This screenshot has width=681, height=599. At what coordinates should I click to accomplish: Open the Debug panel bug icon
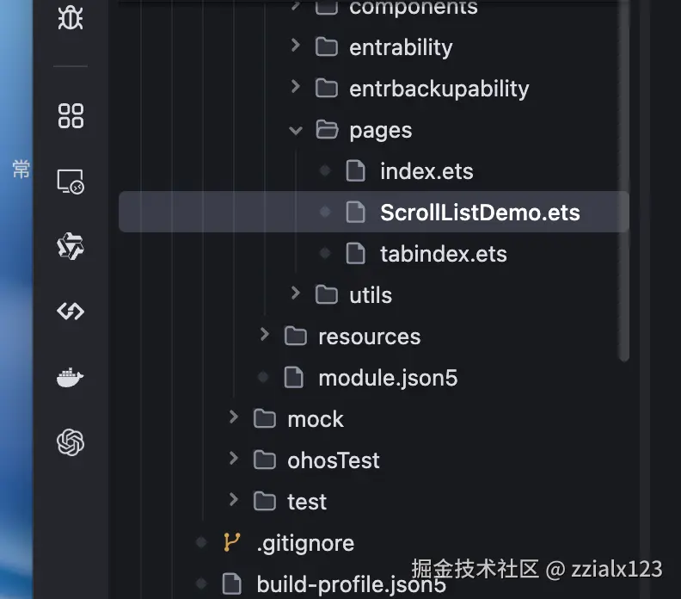pos(71,17)
